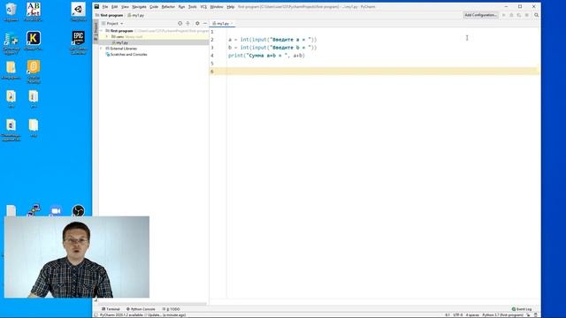
Task: Click the Python 3.7 interpreter widget
Action: click(x=502, y=315)
